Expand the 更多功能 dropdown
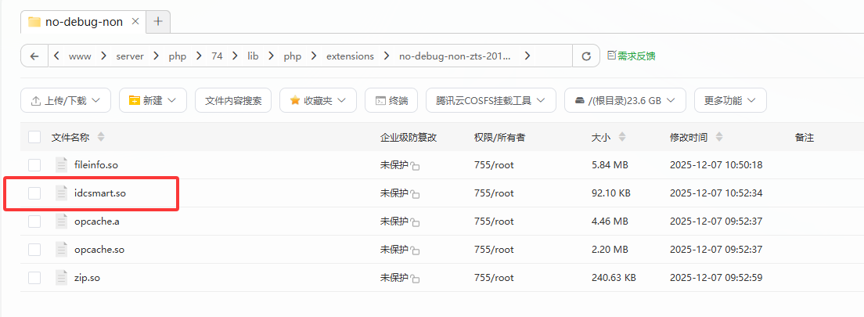 [x=729, y=100]
